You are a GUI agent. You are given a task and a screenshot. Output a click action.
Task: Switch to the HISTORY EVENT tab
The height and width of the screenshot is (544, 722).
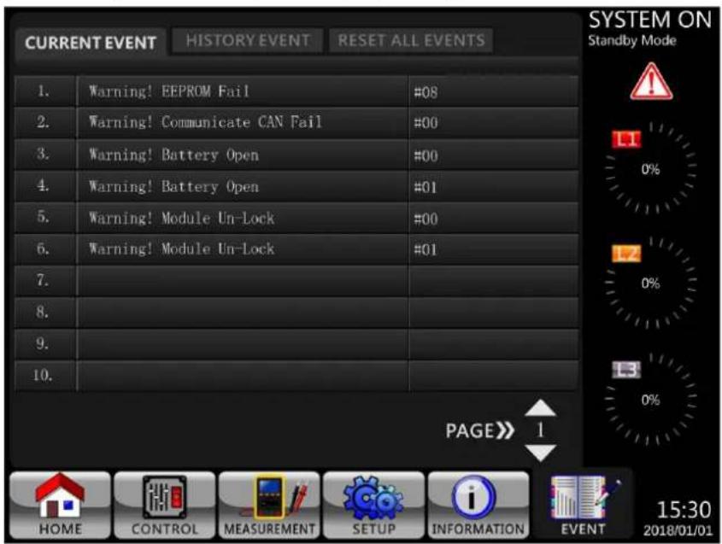(x=248, y=40)
